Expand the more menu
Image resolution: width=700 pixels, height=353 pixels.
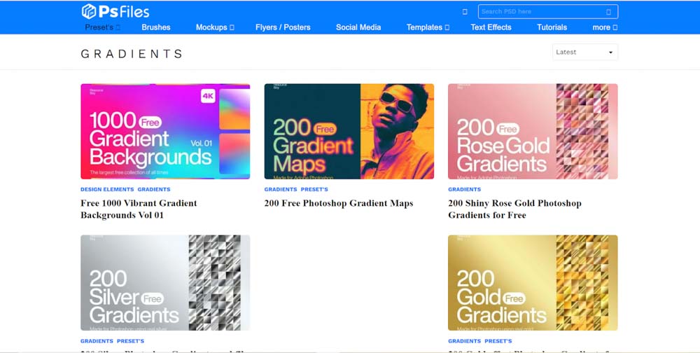(x=605, y=27)
